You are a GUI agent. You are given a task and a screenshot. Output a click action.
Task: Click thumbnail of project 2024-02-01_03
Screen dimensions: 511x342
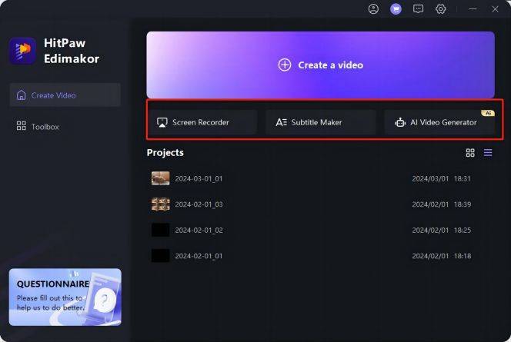(160, 204)
